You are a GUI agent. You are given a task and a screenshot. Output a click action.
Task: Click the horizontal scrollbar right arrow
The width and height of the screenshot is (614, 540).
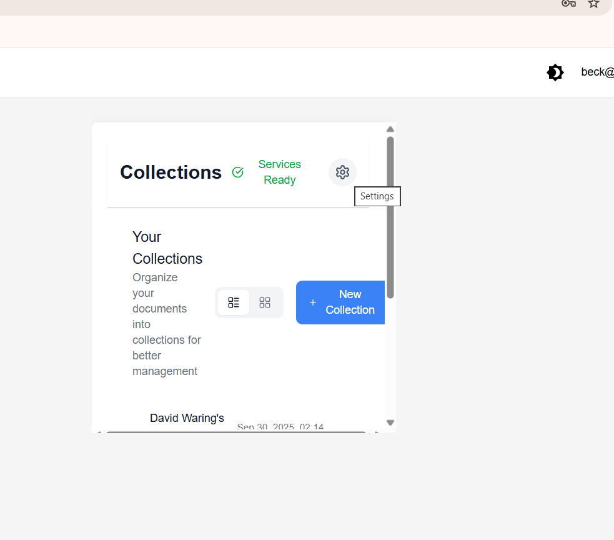point(377,431)
